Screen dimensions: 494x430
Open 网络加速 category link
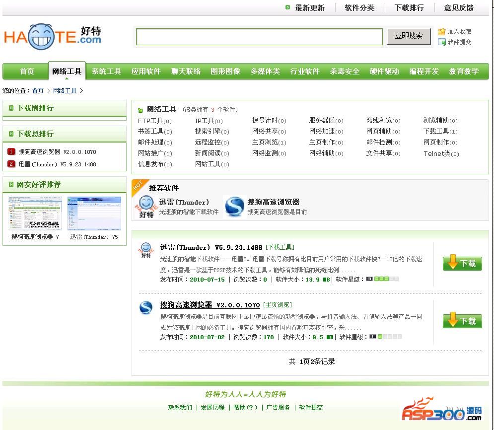(326, 132)
